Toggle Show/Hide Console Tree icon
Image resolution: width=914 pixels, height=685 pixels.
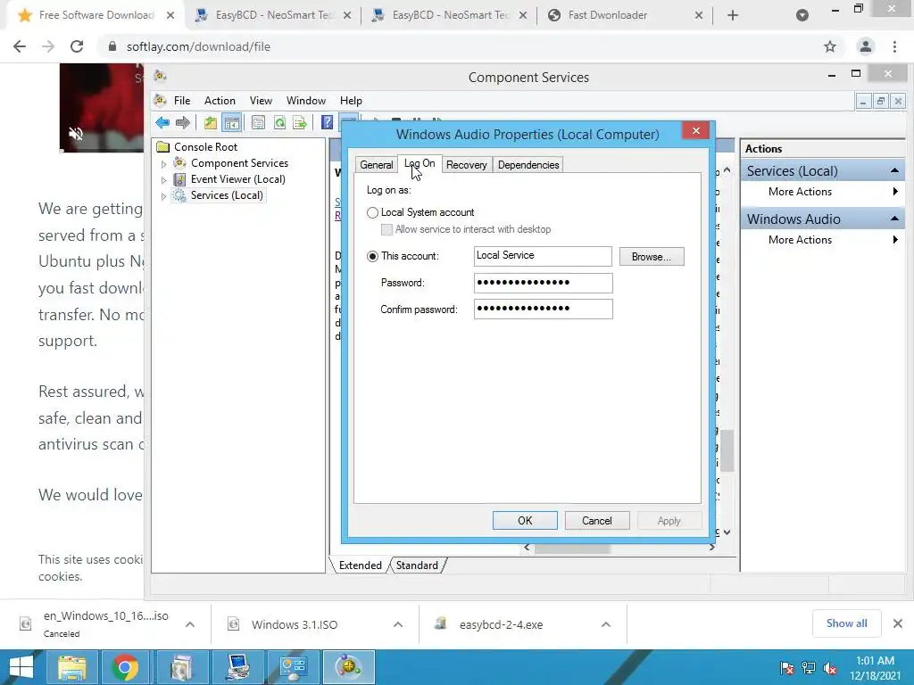tap(231, 122)
